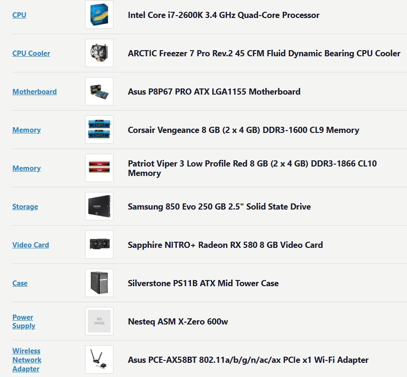The image size is (407, 377).
Task: Click the Motherboard category link
Action: tap(35, 92)
